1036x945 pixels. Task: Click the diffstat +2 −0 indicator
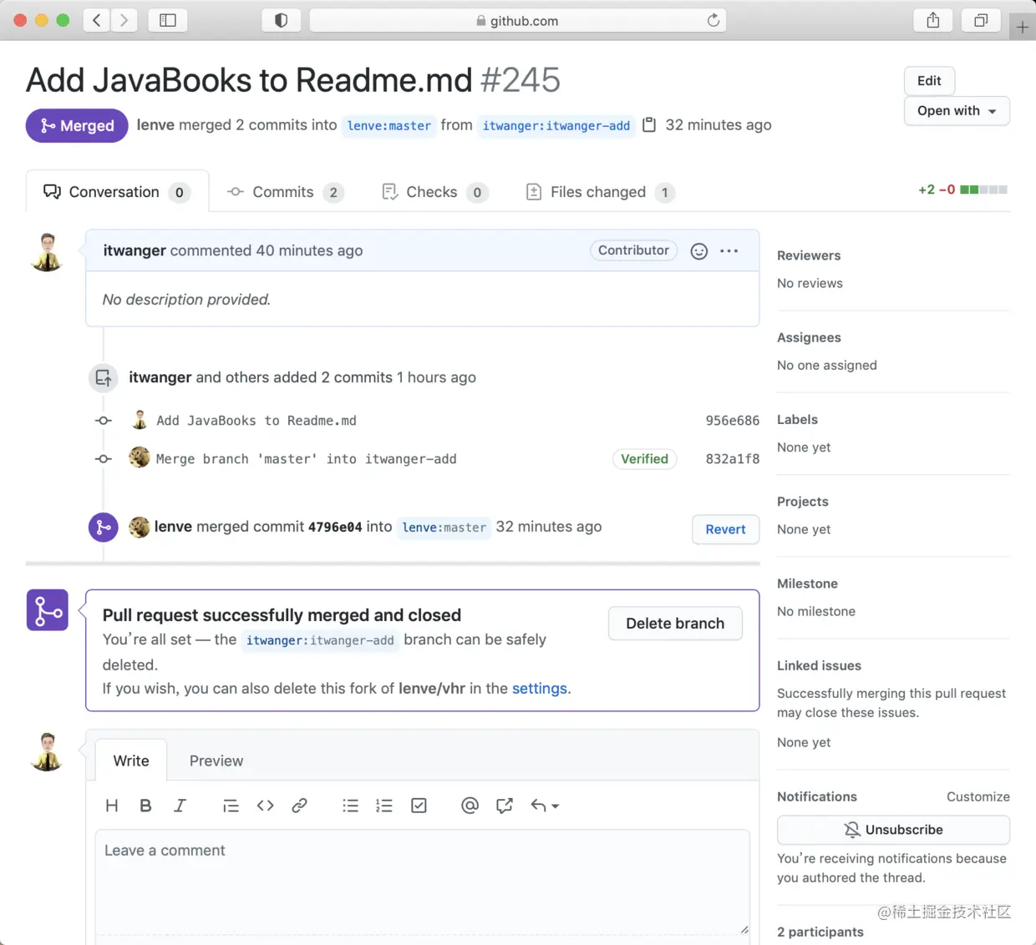[x=962, y=190]
